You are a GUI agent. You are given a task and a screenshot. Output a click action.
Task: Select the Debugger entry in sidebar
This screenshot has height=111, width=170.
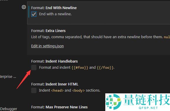tap(9, 109)
